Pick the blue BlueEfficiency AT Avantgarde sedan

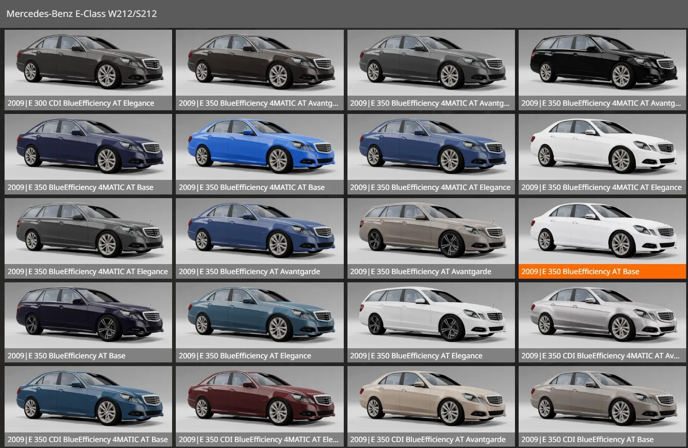pyautogui.click(x=260, y=238)
